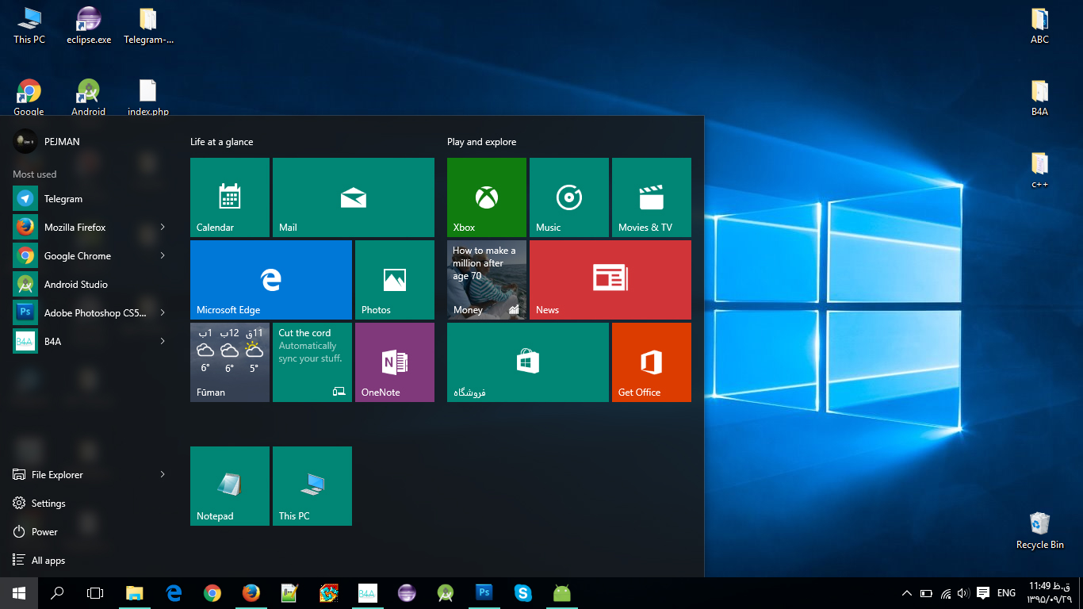Switch the ENG input language
This screenshot has height=609, width=1083.
pos(1006,593)
